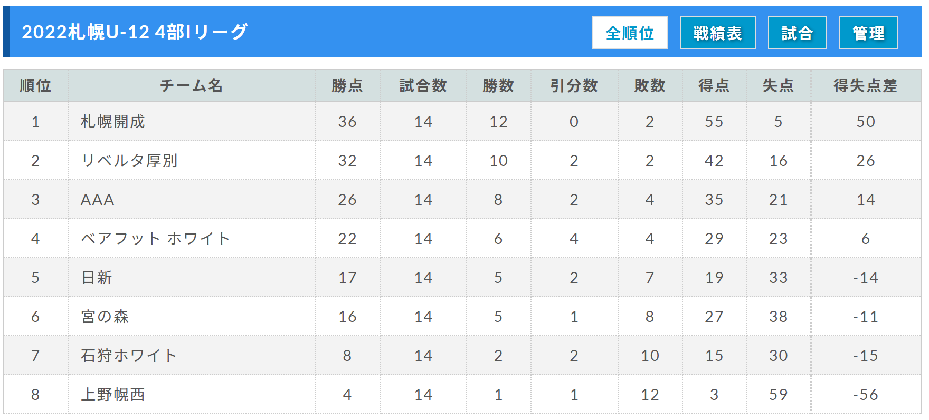
Task: Click the リベルタ厚別 team name
Action: pyautogui.click(x=129, y=161)
